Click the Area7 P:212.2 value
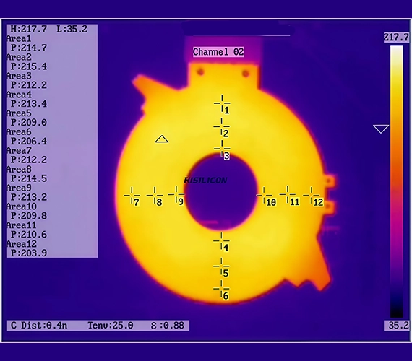 tap(28, 160)
